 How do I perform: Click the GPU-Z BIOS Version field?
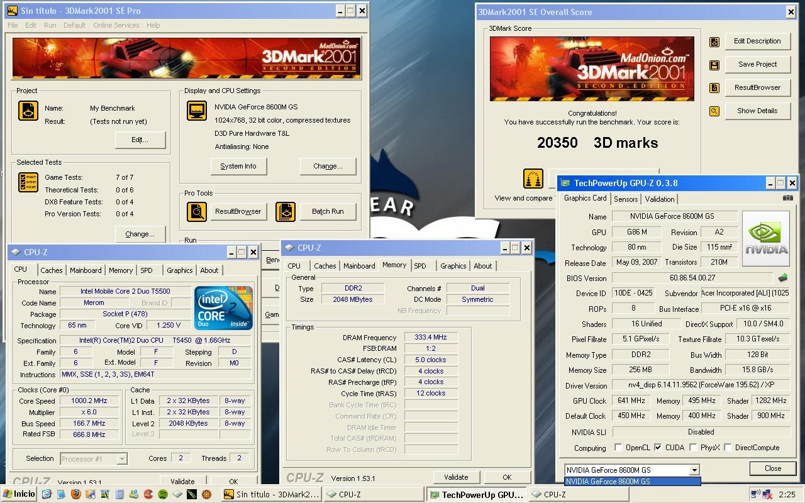pyautogui.click(x=692, y=278)
